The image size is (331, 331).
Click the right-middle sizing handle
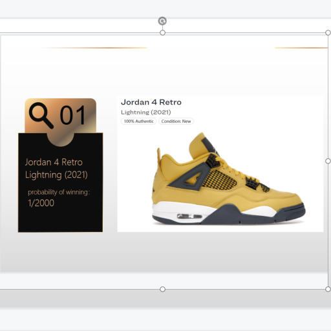click(x=328, y=161)
